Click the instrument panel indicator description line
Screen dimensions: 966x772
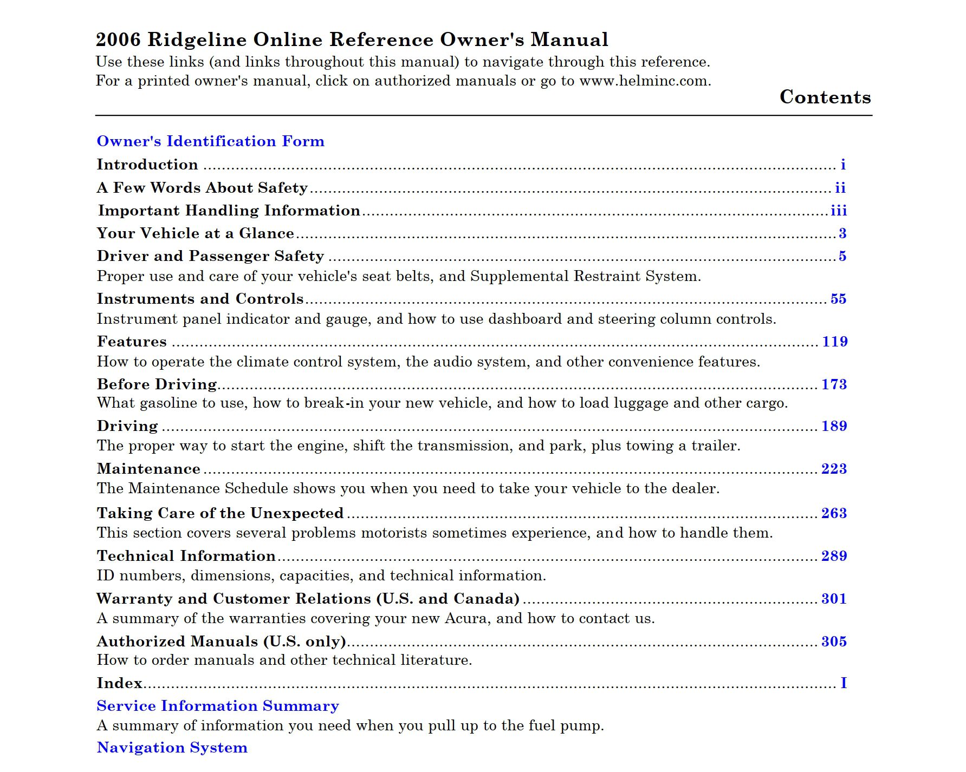coord(436,319)
